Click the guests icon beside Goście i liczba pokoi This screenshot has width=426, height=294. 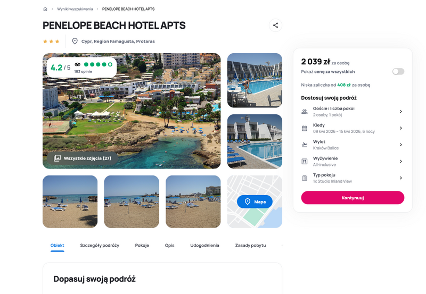pyautogui.click(x=305, y=112)
